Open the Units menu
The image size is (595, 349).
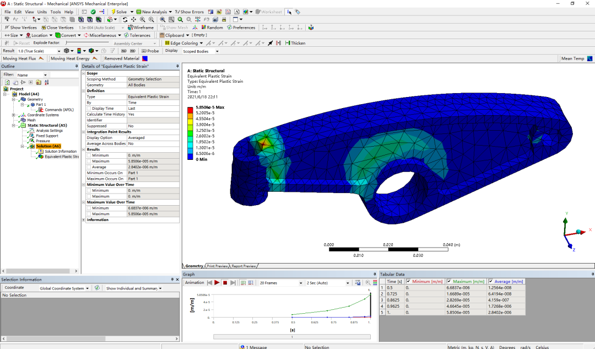(42, 12)
